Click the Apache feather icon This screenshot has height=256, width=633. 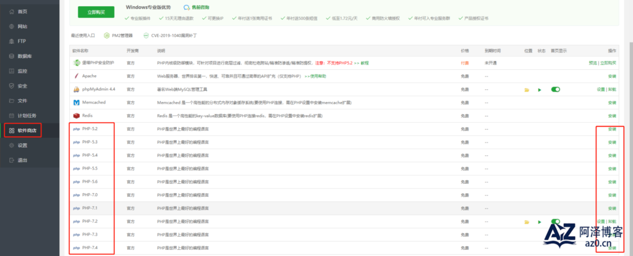[x=76, y=76]
